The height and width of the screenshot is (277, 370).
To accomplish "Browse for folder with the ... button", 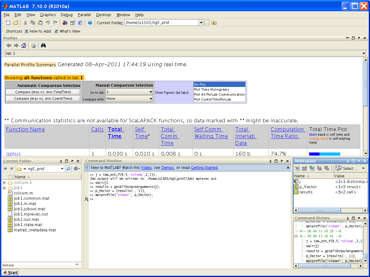I will tap(207, 23).
